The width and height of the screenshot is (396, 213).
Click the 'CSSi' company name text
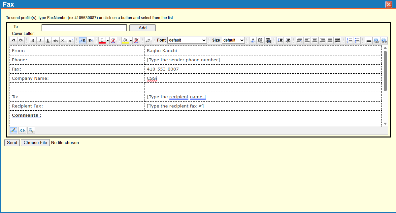[x=152, y=78]
